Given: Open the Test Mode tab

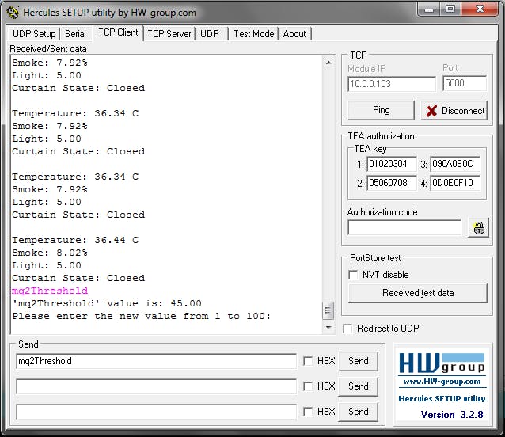Looking at the screenshot, I should coord(254,34).
